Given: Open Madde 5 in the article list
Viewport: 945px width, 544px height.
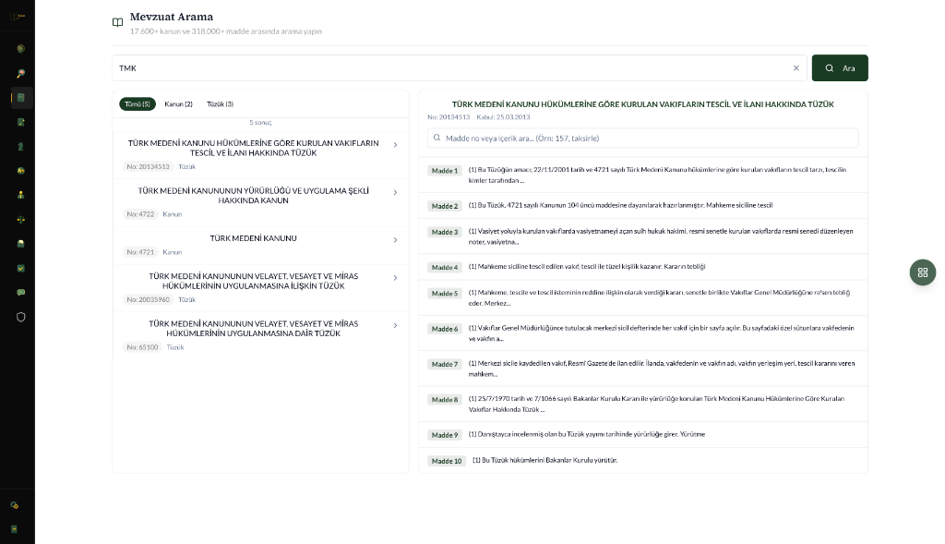Looking at the screenshot, I should (445, 294).
